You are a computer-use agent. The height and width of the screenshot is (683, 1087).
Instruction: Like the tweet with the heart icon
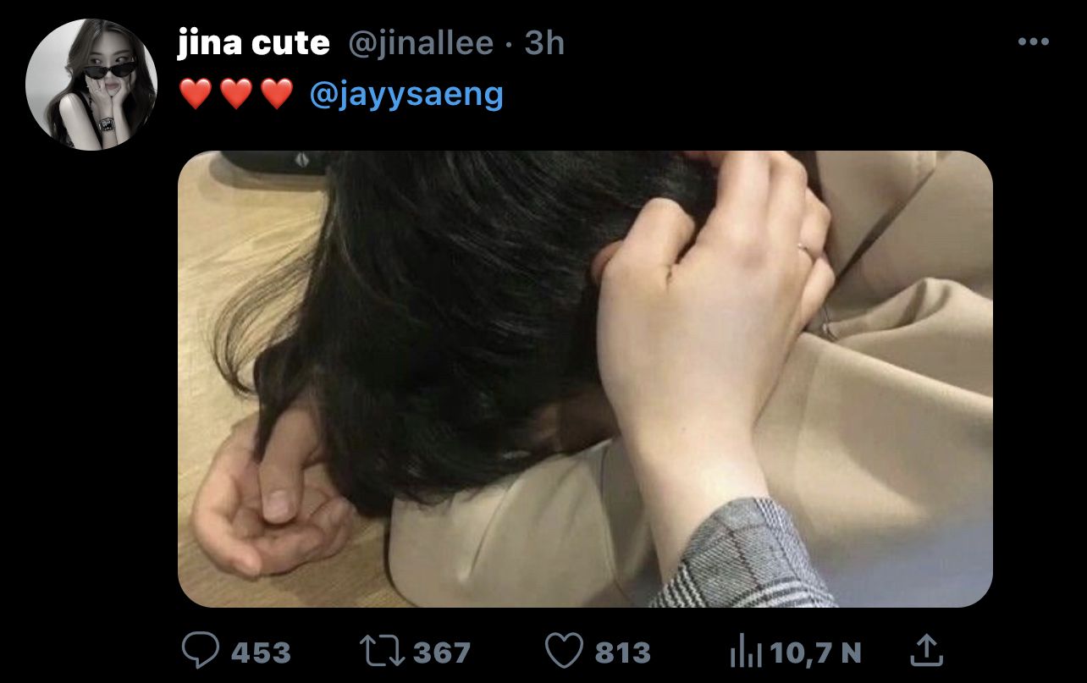(563, 652)
